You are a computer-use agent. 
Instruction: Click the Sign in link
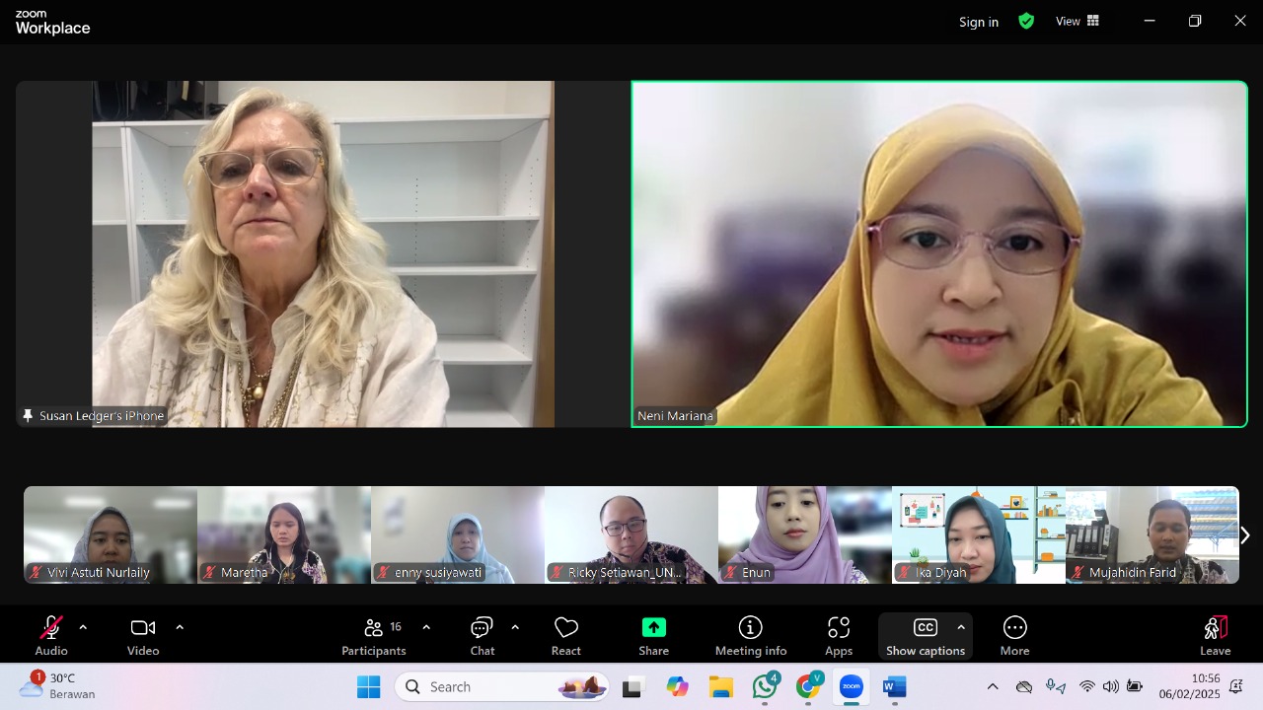coord(978,22)
